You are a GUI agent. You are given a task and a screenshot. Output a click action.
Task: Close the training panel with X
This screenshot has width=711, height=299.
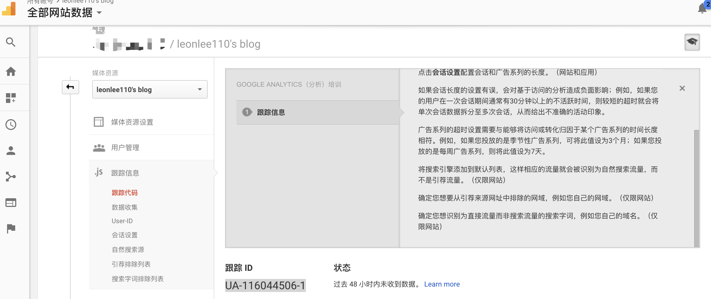pyautogui.click(x=682, y=88)
